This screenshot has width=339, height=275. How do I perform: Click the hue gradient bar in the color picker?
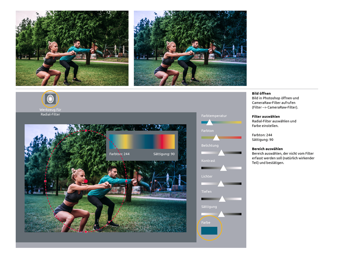click(x=142, y=141)
